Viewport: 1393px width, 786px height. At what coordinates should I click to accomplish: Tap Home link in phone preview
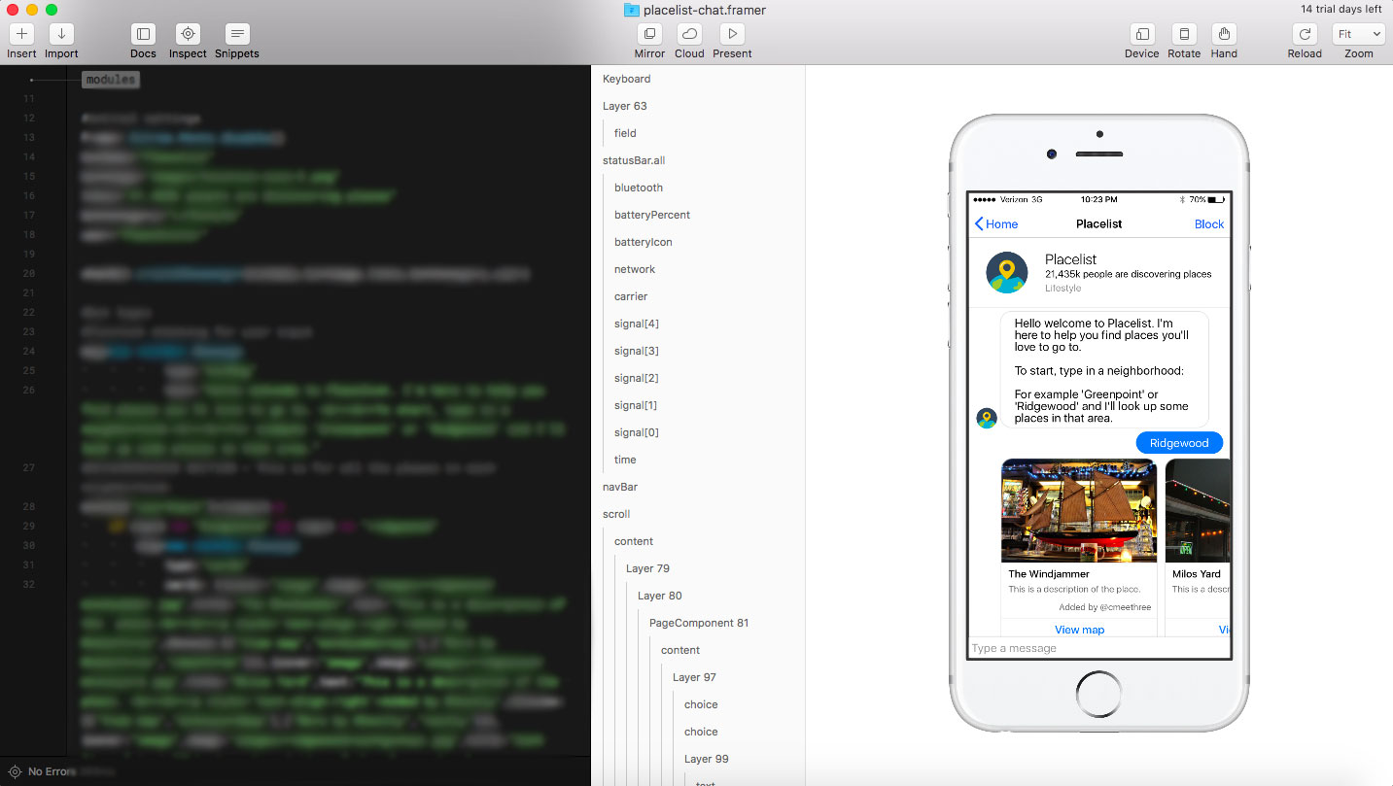(1001, 223)
